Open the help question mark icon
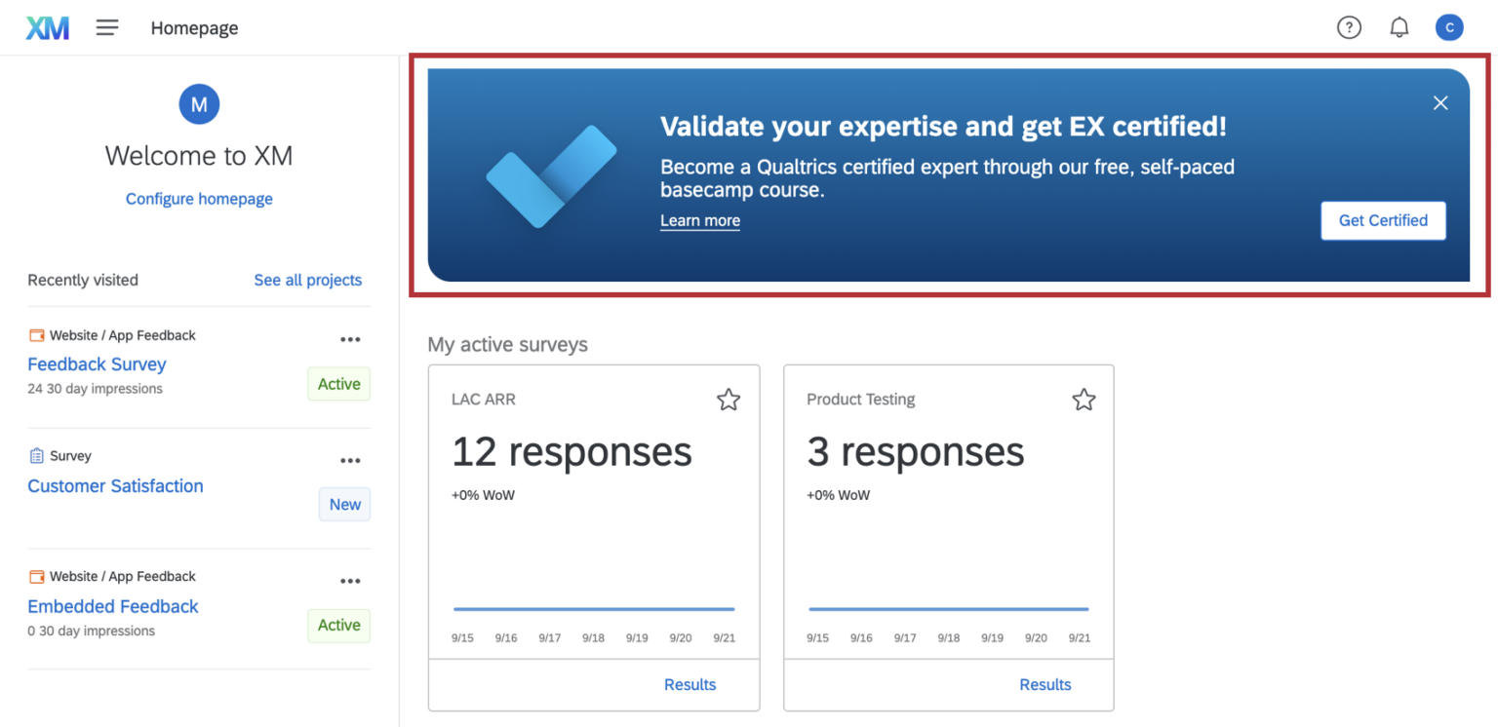This screenshot has height=727, width=1498. pos(1349,27)
